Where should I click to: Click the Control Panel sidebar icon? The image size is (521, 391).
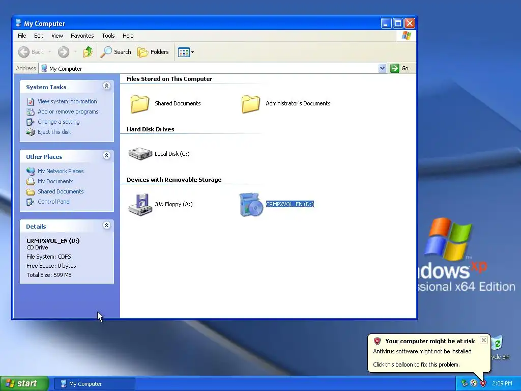30,202
